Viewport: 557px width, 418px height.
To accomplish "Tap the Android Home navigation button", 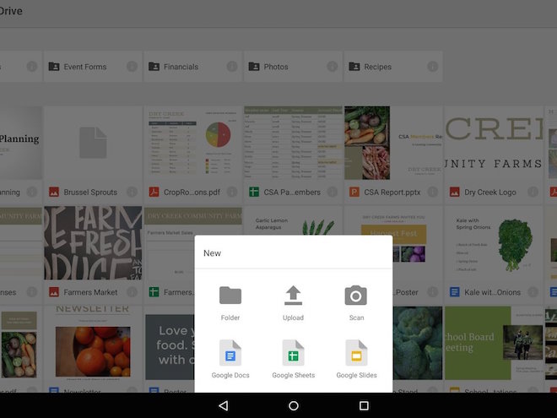I will tap(294, 405).
